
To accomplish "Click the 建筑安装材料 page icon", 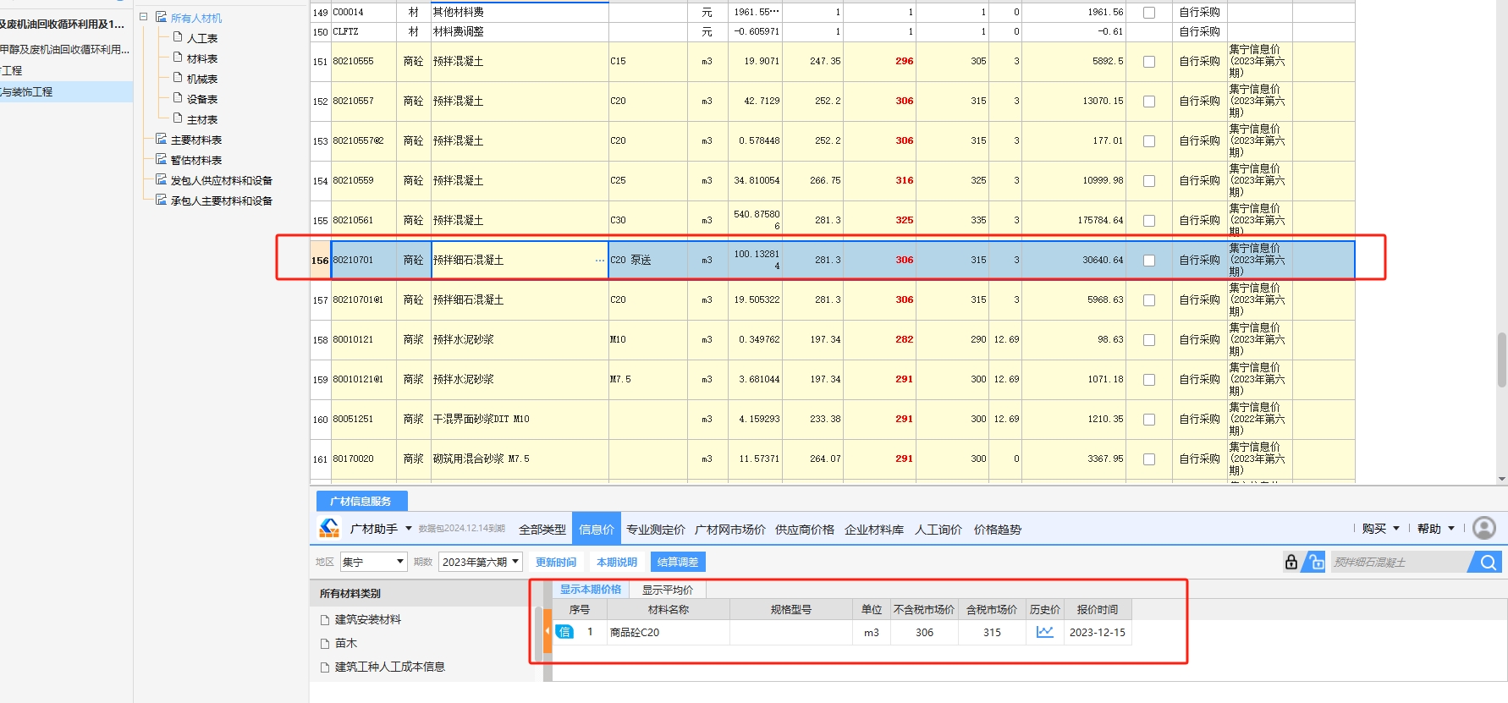I will coord(325,619).
